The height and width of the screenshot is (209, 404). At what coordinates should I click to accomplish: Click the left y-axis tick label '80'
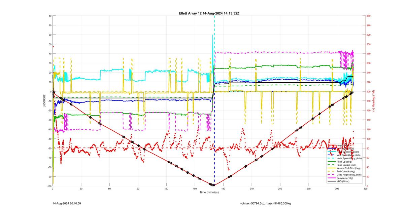[50, 16]
